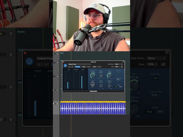Click the EXPANSION meter label
Image resolution: width=183 pixels, height=137 pixels.
coord(76,70)
